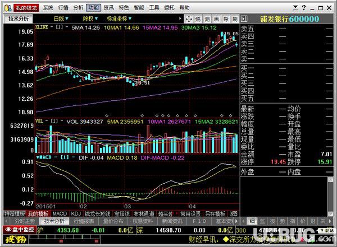
Task: Switch to 分时走势 tab
Action: [x=25, y=221]
